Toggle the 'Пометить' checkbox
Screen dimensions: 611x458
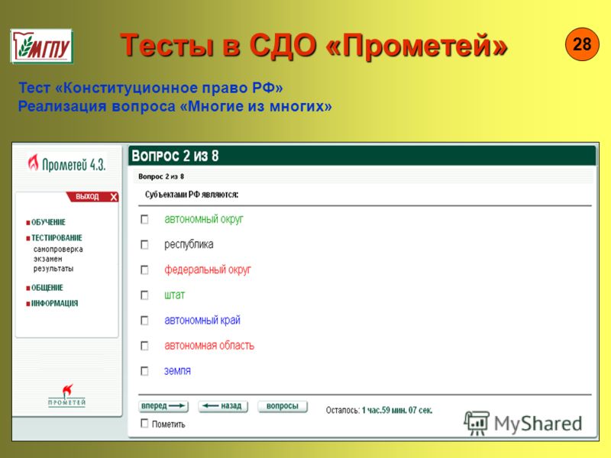click(x=144, y=424)
